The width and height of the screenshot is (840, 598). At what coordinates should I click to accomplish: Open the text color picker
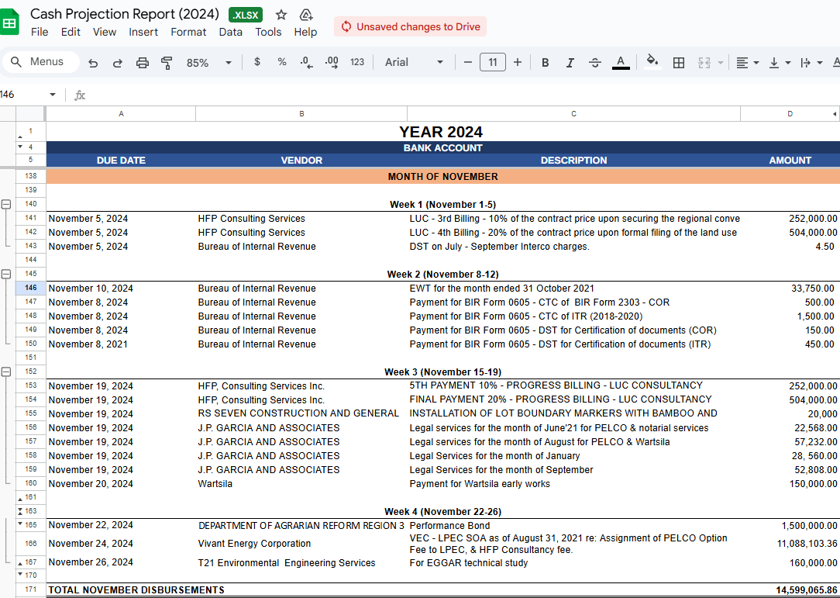[x=621, y=63]
